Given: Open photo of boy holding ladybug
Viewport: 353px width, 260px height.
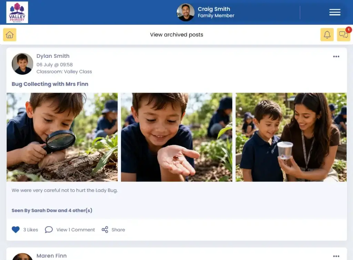Looking at the screenshot, I should [x=176, y=137].
